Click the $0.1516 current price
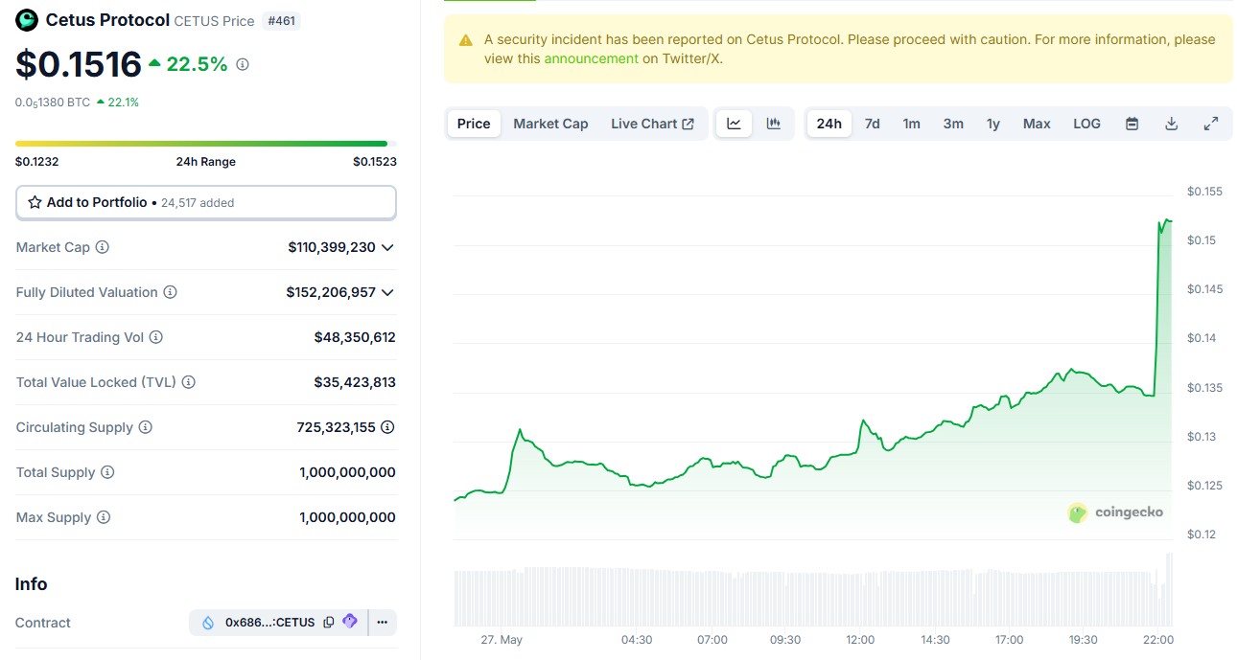This screenshot has width=1237, height=660. pos(79,64)
